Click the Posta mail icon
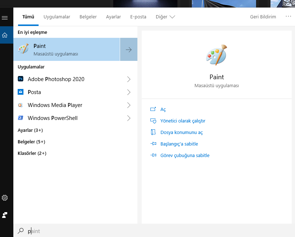This screenshot has width=295, height=237. 21,92
